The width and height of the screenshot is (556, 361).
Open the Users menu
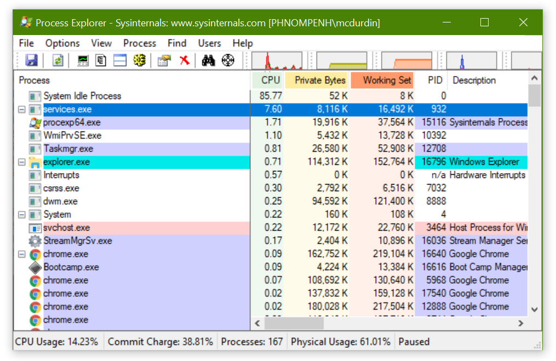coord(209,43)
